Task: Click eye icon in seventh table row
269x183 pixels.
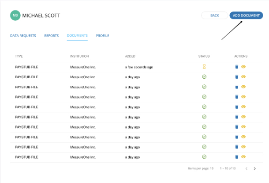Action: tap(243, 127)
